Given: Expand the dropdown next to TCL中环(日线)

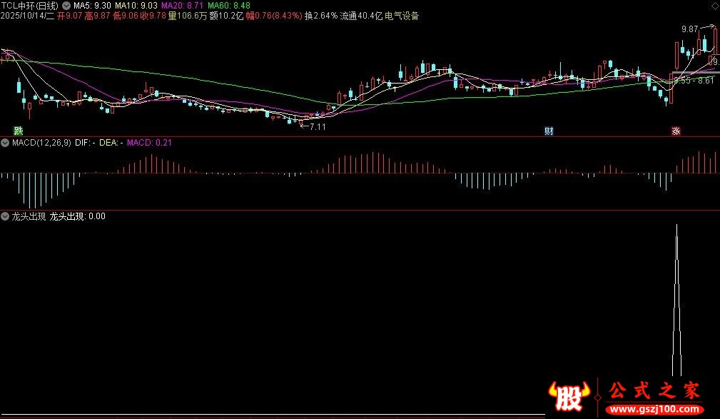Looking at the screenshot, I should tap(66, 6).
